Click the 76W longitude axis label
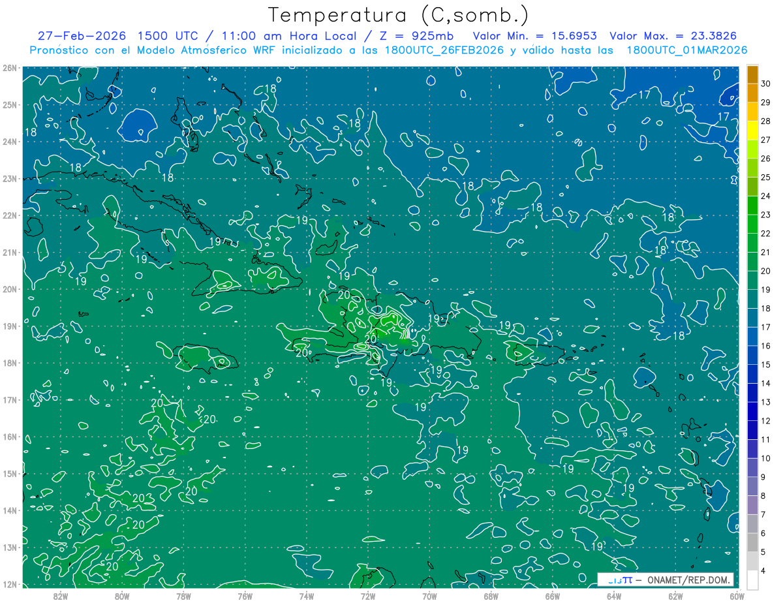 (x=245, y=596)
